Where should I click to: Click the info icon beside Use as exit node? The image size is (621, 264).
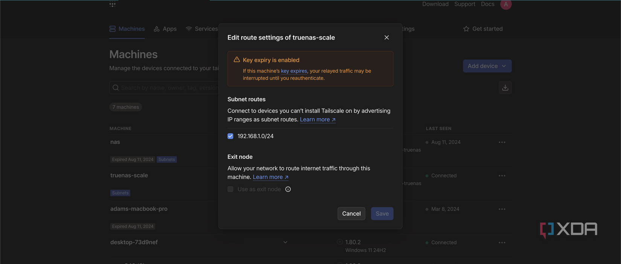pos(288,189)
